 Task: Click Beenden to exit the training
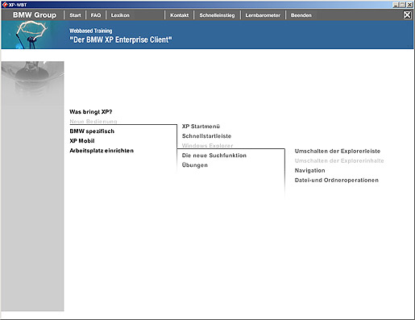point(301,15)
